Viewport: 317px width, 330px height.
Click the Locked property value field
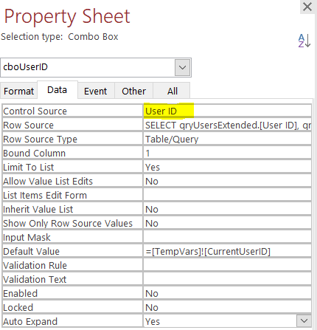click(227, 307)
